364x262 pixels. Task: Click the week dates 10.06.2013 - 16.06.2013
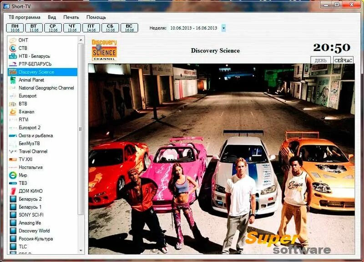pyautogui.click(x=194, y=28)
